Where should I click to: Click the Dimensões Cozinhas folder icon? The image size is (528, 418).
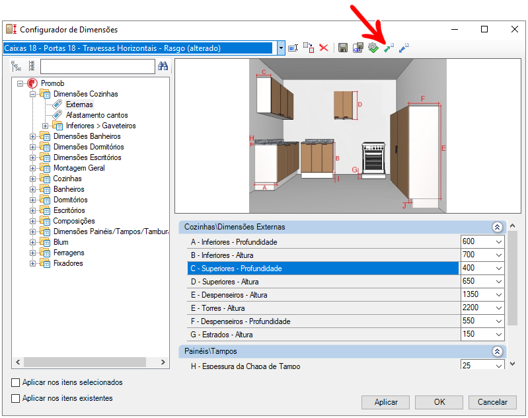pyautogui.click(x=45, y=94)
